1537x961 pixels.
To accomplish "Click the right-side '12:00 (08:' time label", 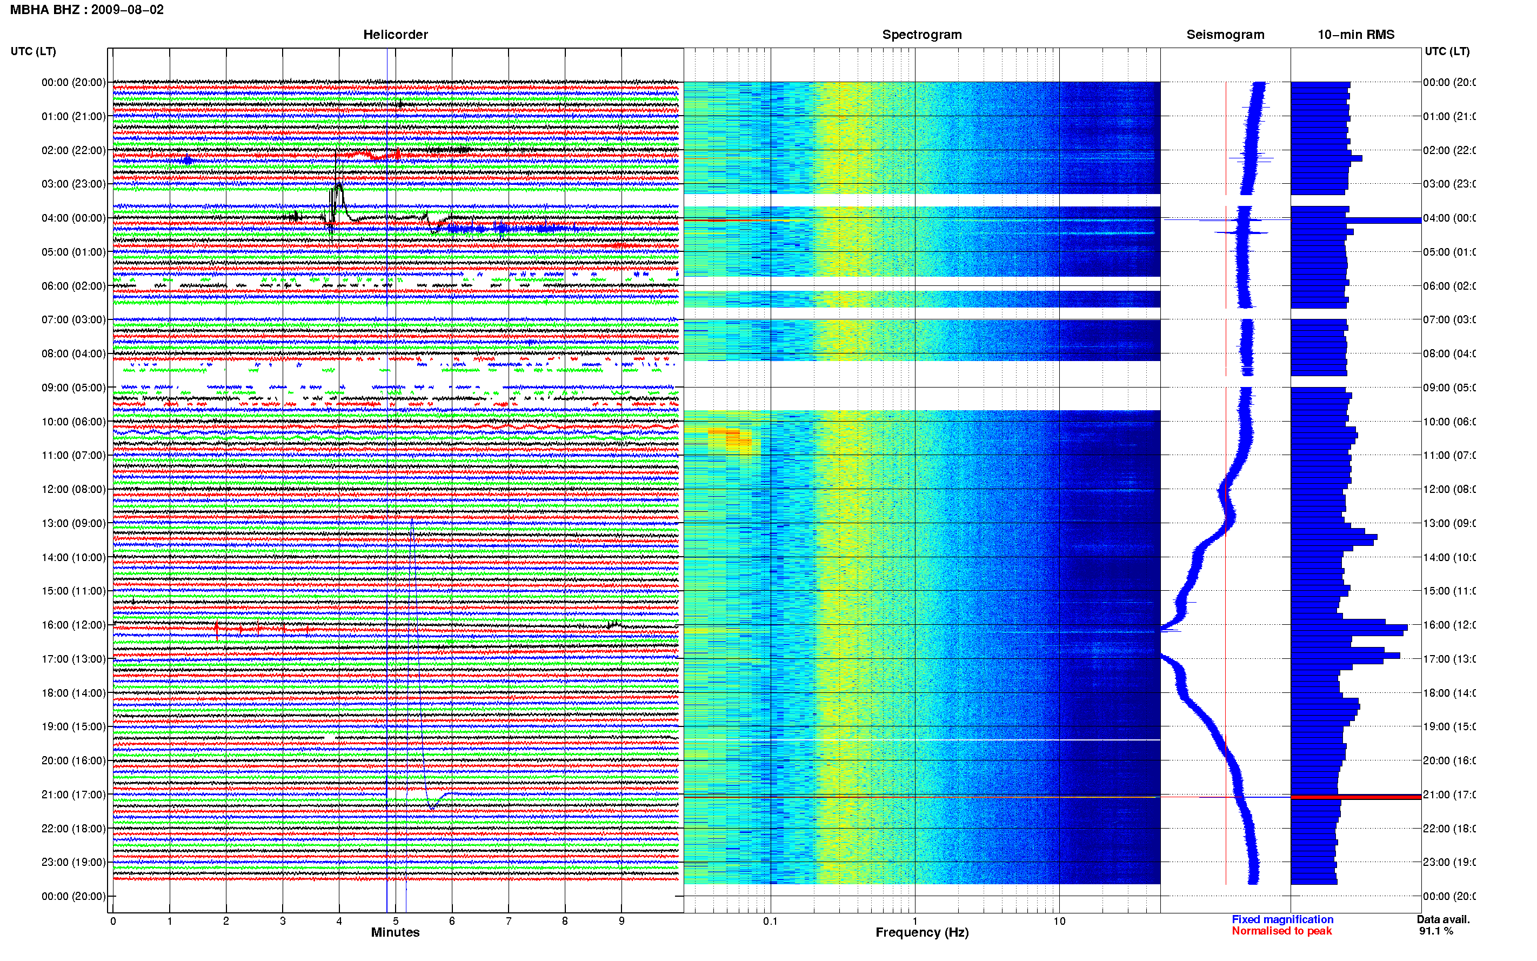I will pos(1449,489).
